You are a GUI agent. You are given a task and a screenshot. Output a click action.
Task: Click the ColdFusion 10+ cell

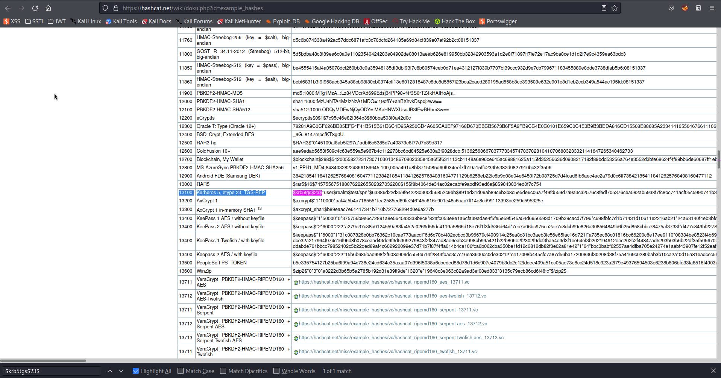coord(243,151)
